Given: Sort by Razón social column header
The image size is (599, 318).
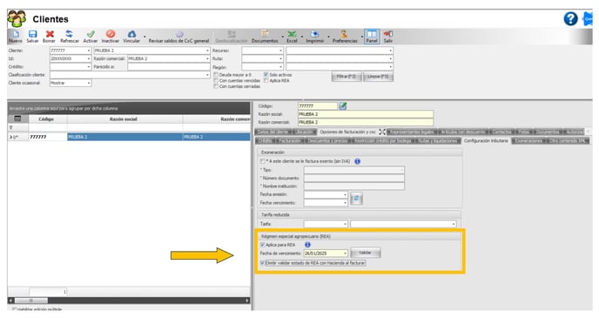Looking at the screenshot, I should [124, 119].
